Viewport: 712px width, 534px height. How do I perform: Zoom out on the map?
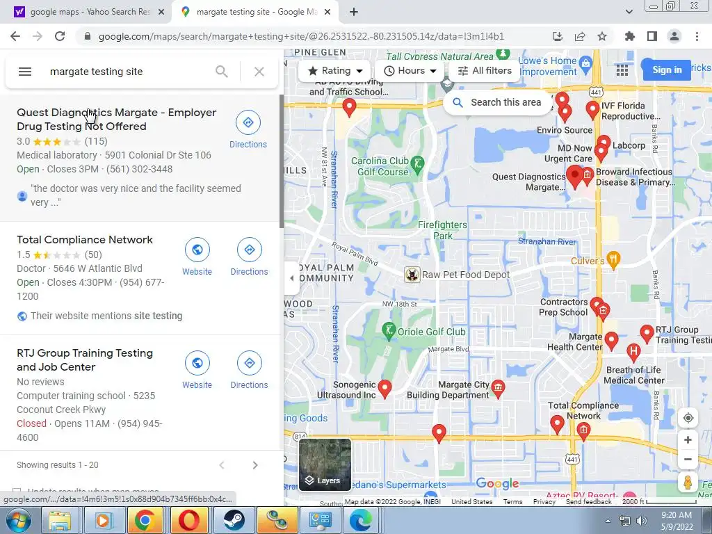688,459
